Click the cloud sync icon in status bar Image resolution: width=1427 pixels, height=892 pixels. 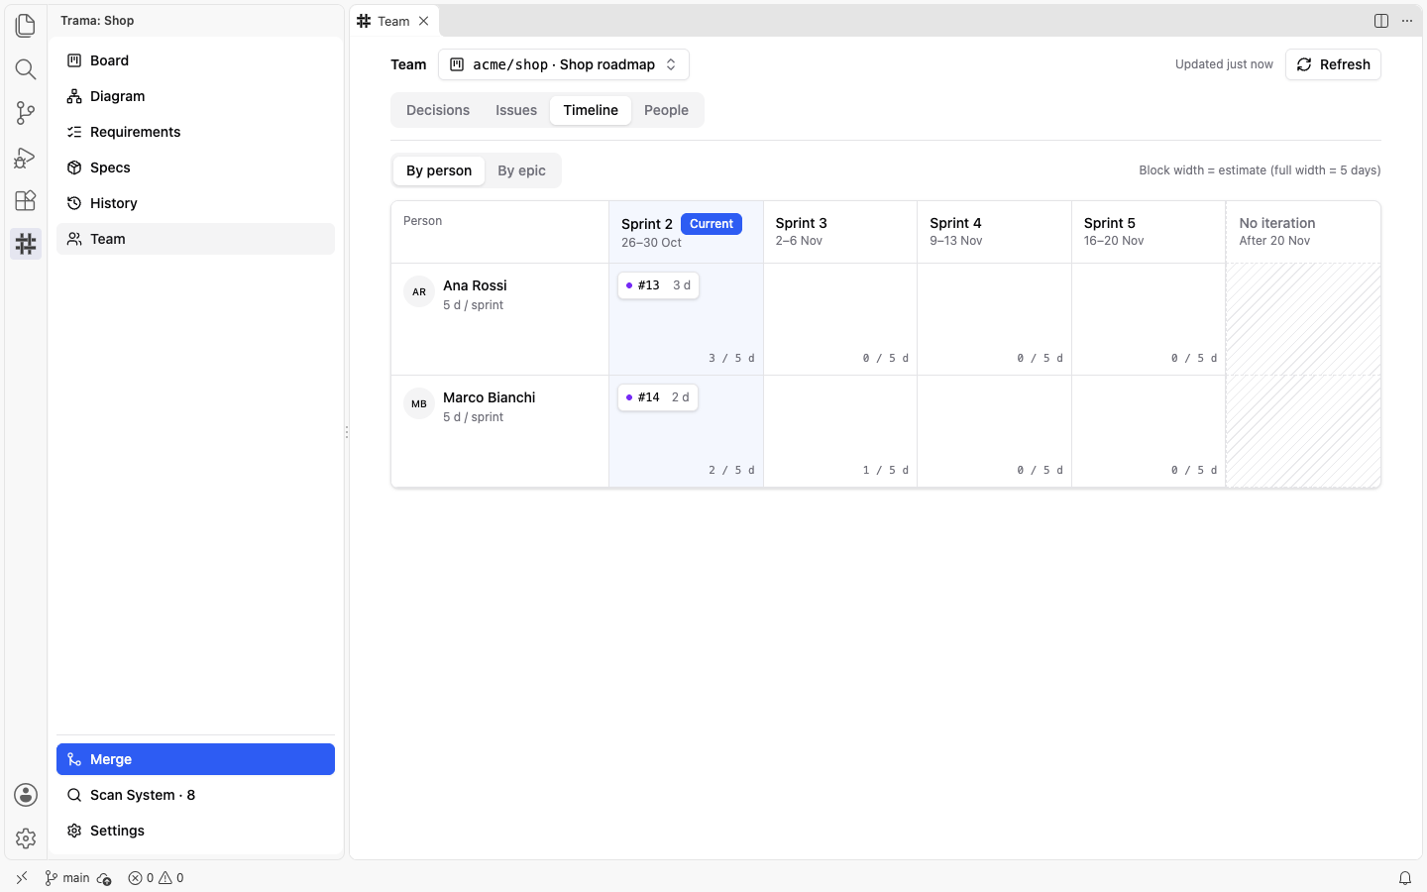click(x=104, y=878)
